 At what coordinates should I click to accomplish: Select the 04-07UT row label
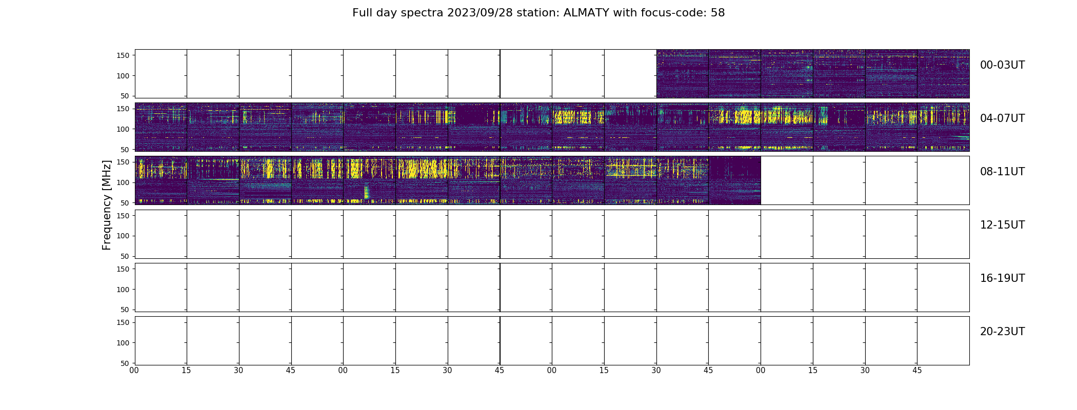click(1002, 118)
